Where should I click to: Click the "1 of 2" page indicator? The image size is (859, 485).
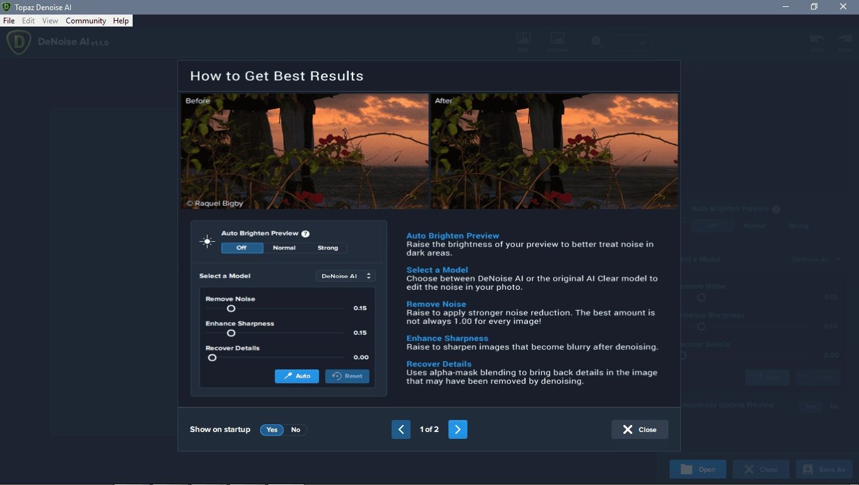tap(429, 429)
